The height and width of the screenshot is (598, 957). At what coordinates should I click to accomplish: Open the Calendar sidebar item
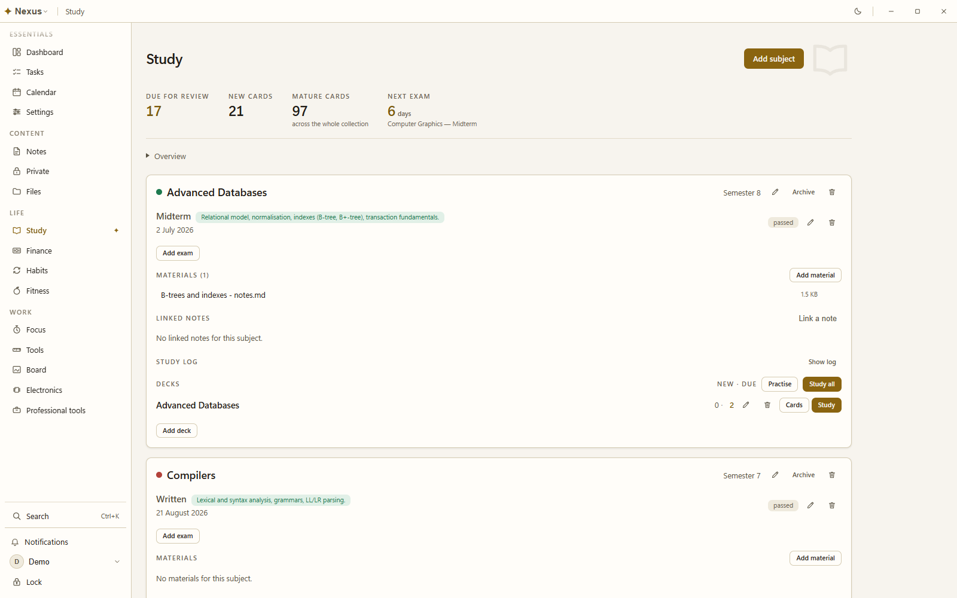(65, 92)
